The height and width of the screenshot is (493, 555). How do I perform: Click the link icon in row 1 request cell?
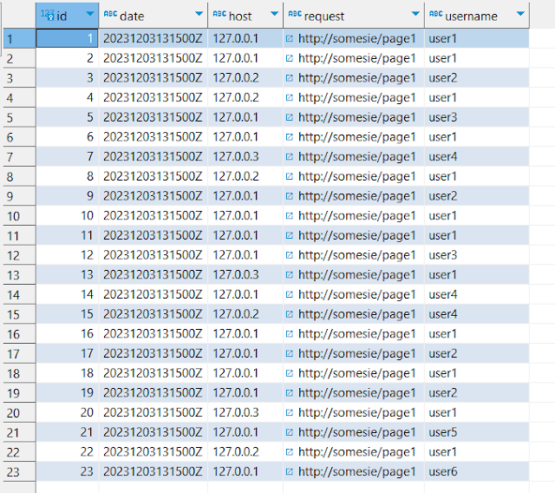[290, 39]
